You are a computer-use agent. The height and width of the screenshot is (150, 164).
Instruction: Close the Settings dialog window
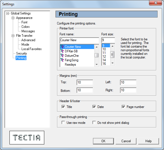coord(156,3)
